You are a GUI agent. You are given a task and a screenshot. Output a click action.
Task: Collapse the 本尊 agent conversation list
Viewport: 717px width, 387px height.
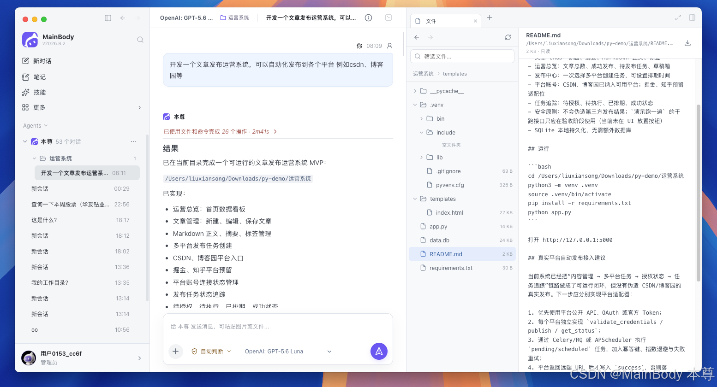tap(25, 141)
